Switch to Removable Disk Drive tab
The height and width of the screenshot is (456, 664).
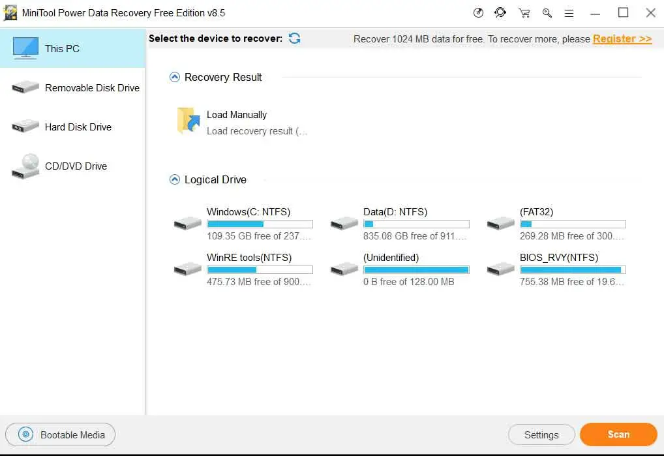click(72, 87)
